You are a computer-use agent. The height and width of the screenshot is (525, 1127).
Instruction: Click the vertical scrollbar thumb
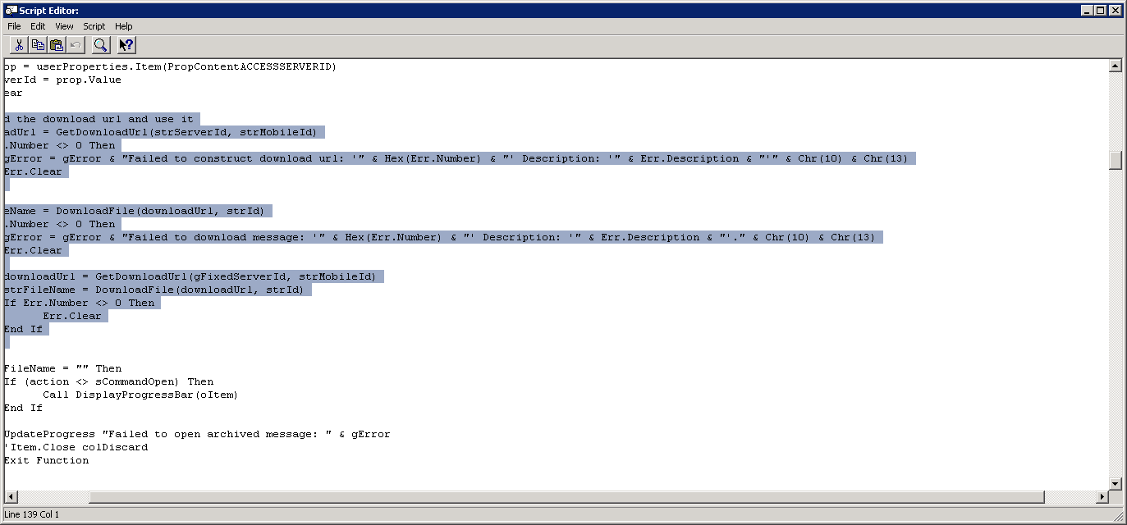click(x=1115, y=160)
